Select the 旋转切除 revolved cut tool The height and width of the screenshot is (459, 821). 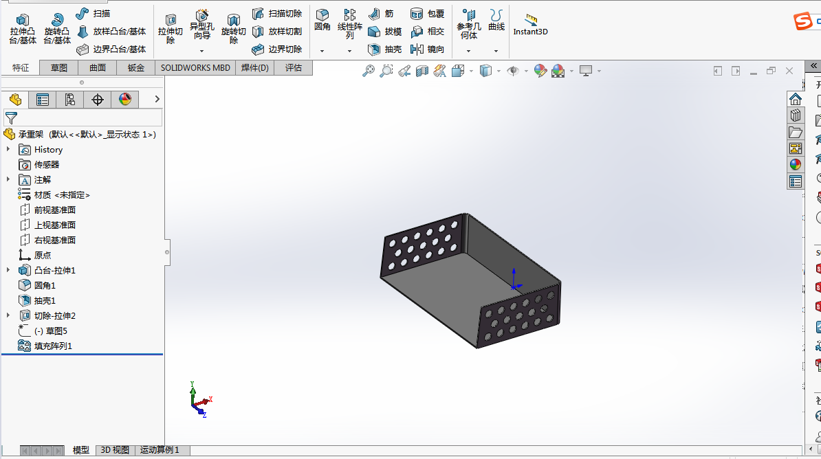pyautogui.click(x=234, y=30)
